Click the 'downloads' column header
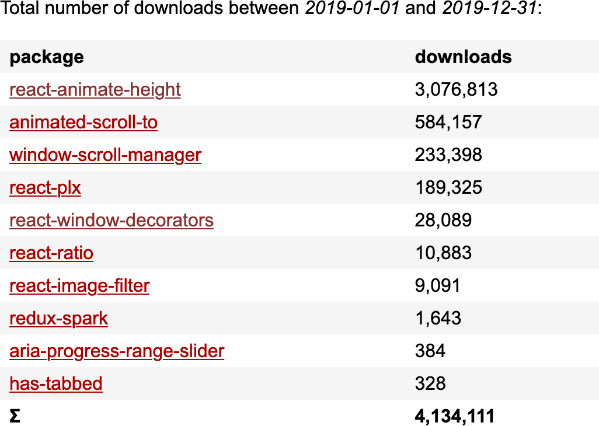Screen dimensions: 599x426 coord(464,57)
